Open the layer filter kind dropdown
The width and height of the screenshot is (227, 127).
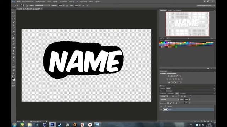click(x=164, y=96)
